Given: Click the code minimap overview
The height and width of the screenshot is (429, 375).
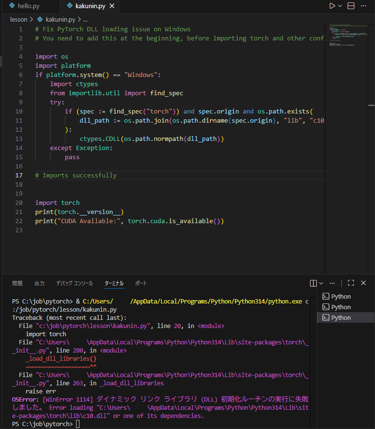Looking at the screenshot, I should [x=349, y=36].
